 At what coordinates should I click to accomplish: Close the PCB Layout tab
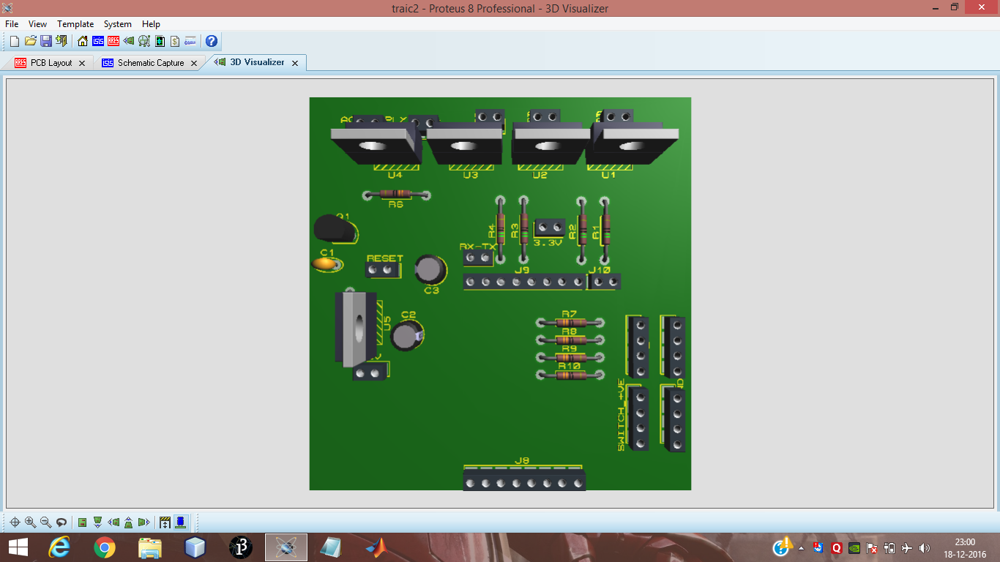click(x=82, y=64)
